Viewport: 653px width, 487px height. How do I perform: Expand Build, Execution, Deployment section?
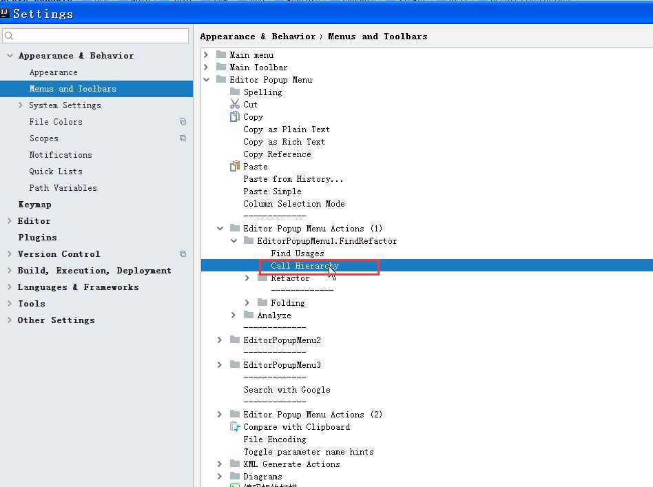click(9, 271)
